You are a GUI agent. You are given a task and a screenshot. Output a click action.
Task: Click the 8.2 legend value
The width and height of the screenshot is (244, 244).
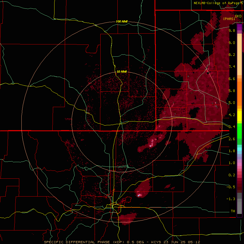[x=232, y=54]
